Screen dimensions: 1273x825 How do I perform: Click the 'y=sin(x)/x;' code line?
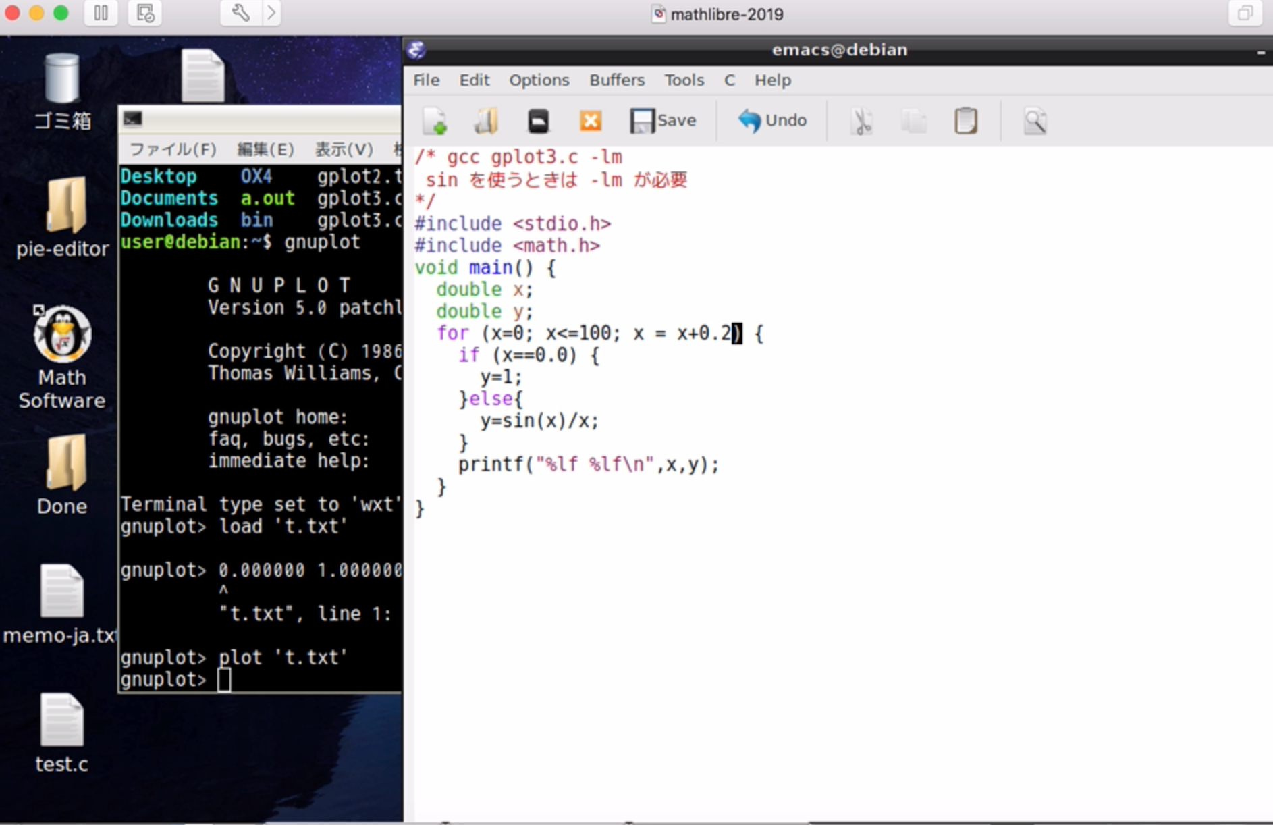[x=539, y=421]
